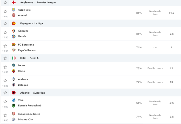
Task: Open Rayo Vallecano team name link
Action: click(27, 50)
